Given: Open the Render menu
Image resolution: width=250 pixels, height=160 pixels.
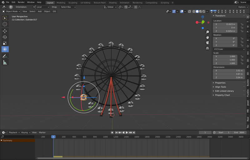Looking at the screenshot, I should pyautogui.click(x=21, y=2).
